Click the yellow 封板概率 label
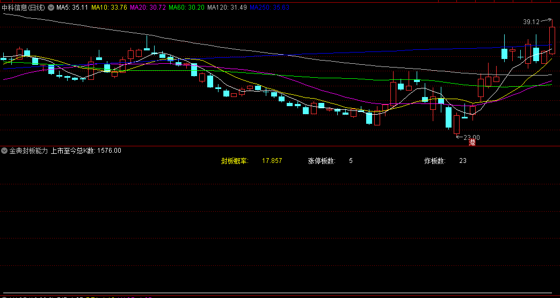The width and height of the screenshot is (560, 298). (x=235, y=161)
